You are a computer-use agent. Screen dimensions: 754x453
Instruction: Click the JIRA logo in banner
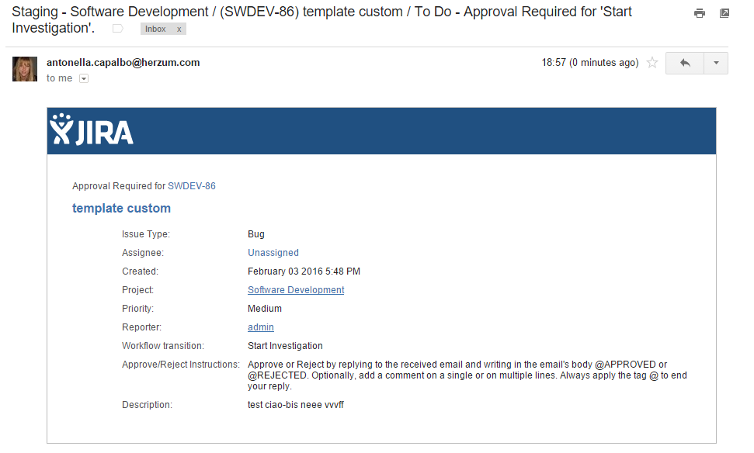[x=92, y=130]
